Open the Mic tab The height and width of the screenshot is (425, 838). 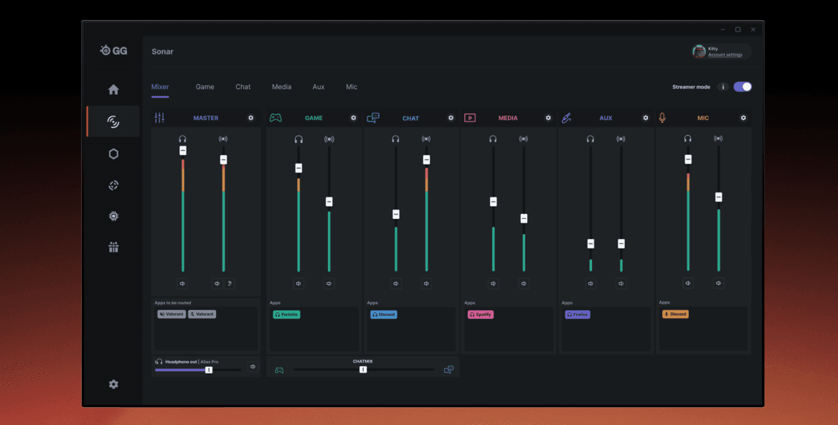pos(352,87)
